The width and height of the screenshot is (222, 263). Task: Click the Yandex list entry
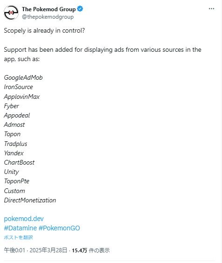pyautogui.click(x=14, y=153)
